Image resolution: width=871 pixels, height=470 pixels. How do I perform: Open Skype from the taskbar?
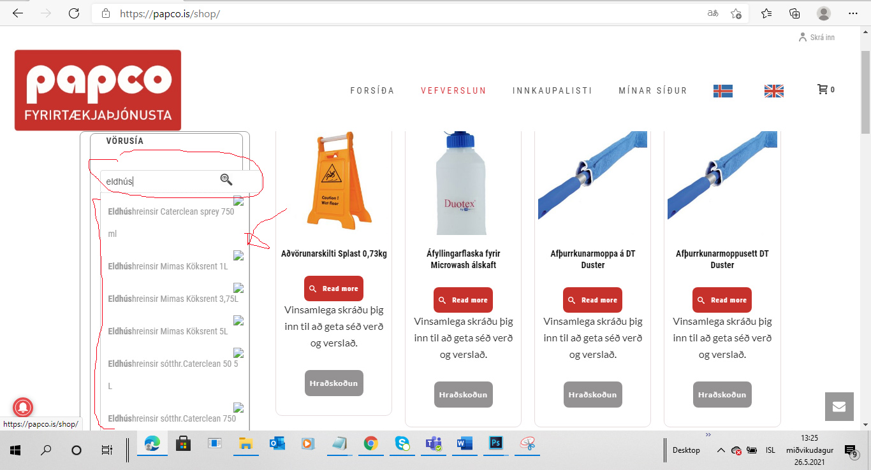coord(402,444)
